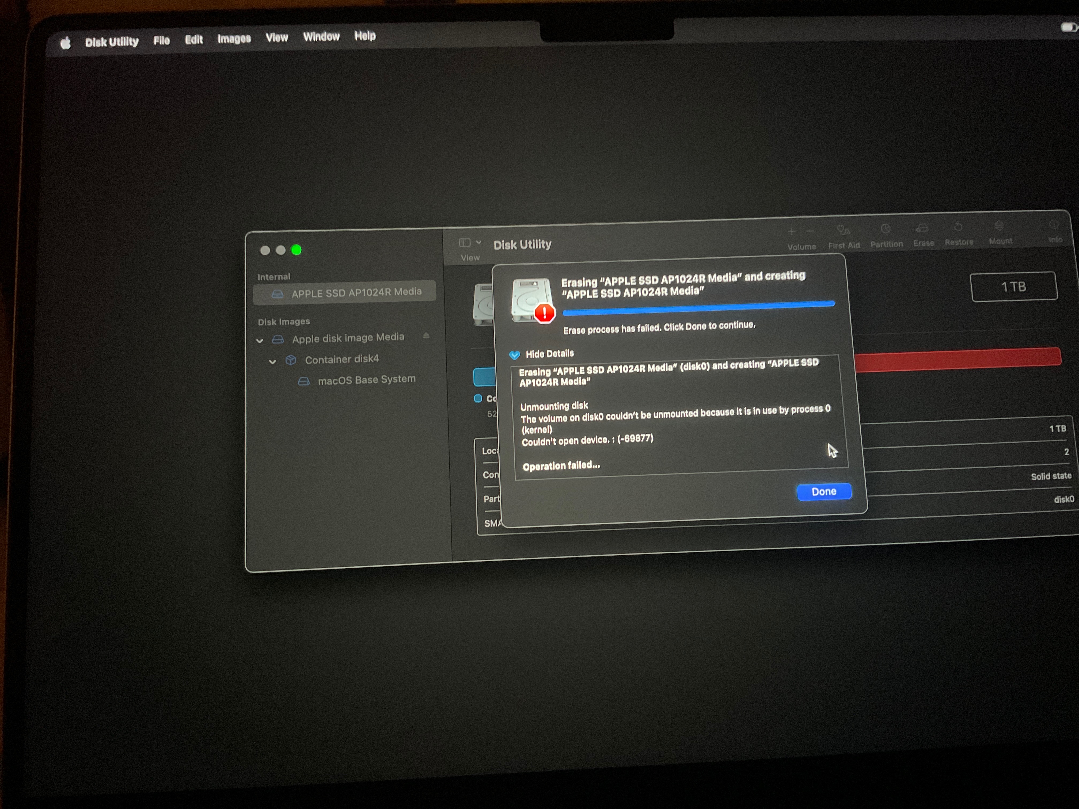Screen dimensions: 1079x809
Task: Eject the Apple disk image Media
Action: click(426, 335)
